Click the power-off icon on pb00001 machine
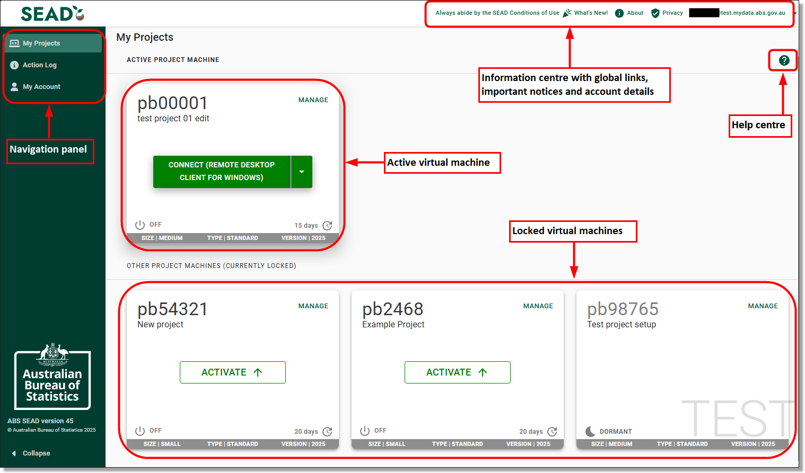This screenshot has width=805, height=473. pos(139,224)
